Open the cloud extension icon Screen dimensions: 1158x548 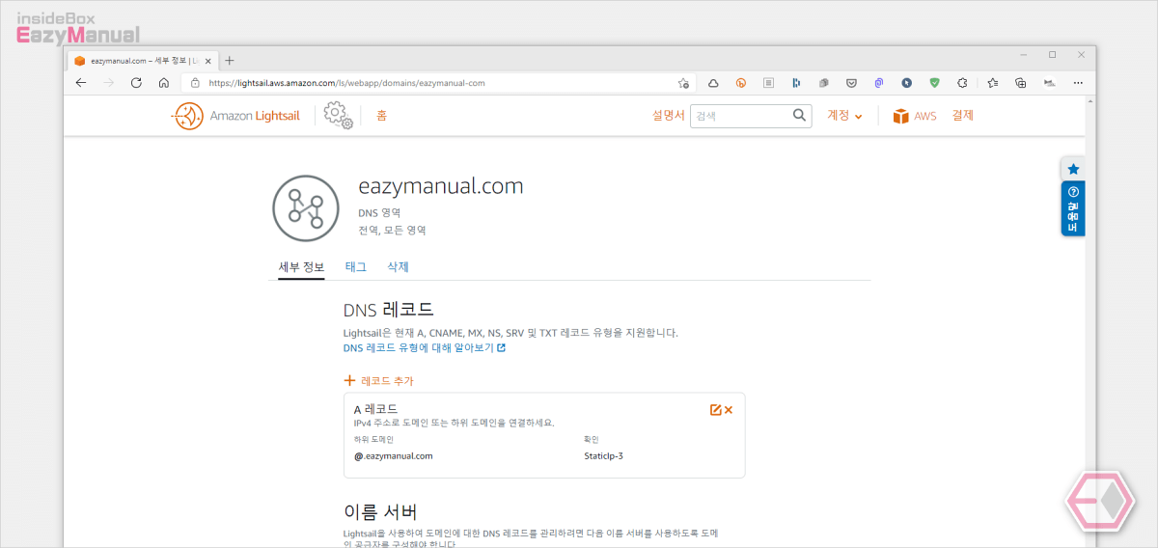click(713, 83)
